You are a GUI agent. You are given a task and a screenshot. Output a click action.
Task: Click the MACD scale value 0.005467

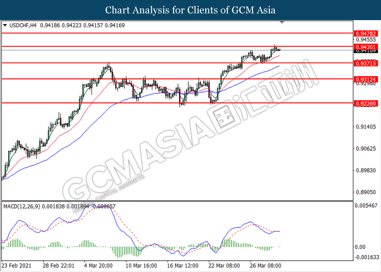366,206
